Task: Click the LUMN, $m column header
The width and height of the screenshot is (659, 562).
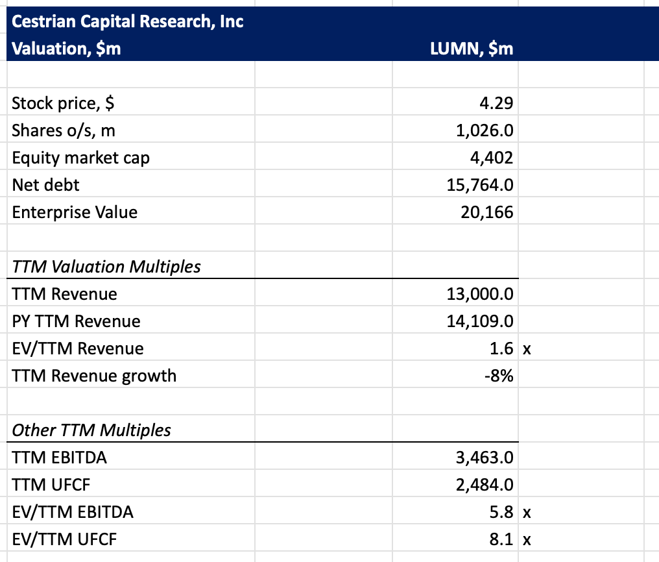Action: (x=472, y=49)
